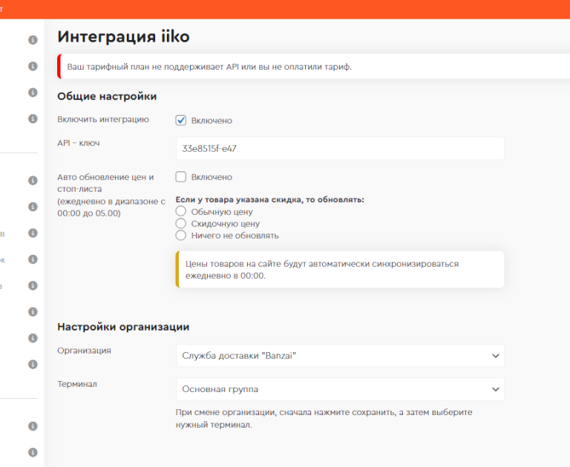
Task: Focus the API key input field
Action: [x=340, y=148]
